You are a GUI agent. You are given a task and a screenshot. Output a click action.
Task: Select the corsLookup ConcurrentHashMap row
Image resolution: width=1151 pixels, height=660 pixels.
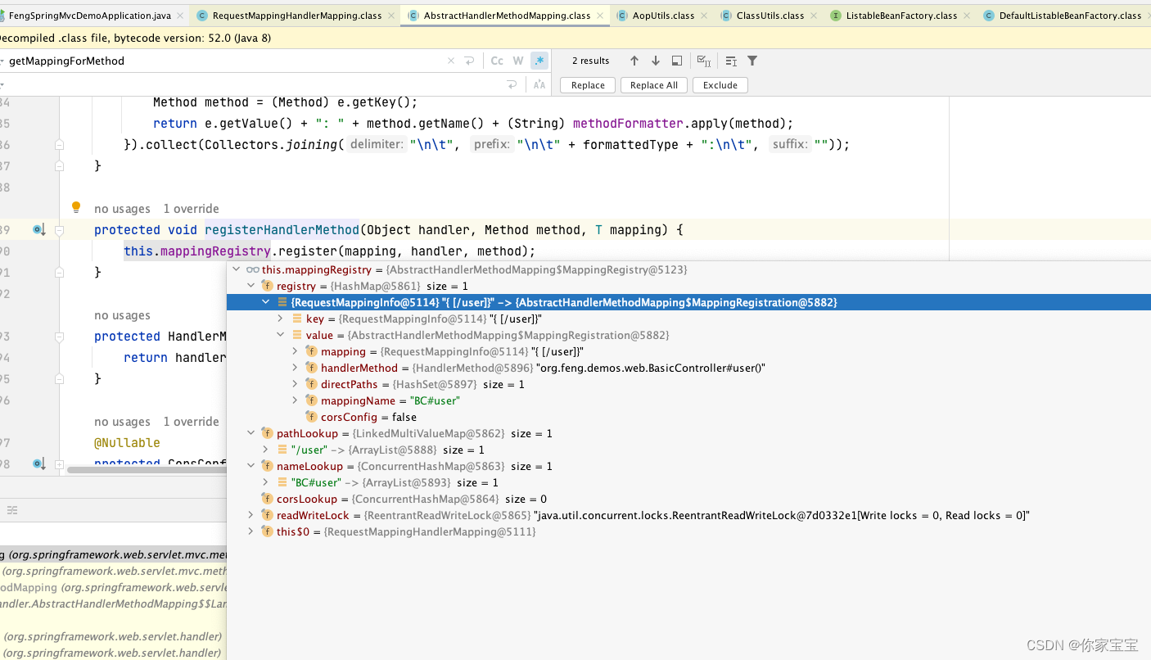(688, 499)
